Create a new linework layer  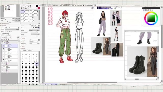pyautogui.click(x=4, y=37)
